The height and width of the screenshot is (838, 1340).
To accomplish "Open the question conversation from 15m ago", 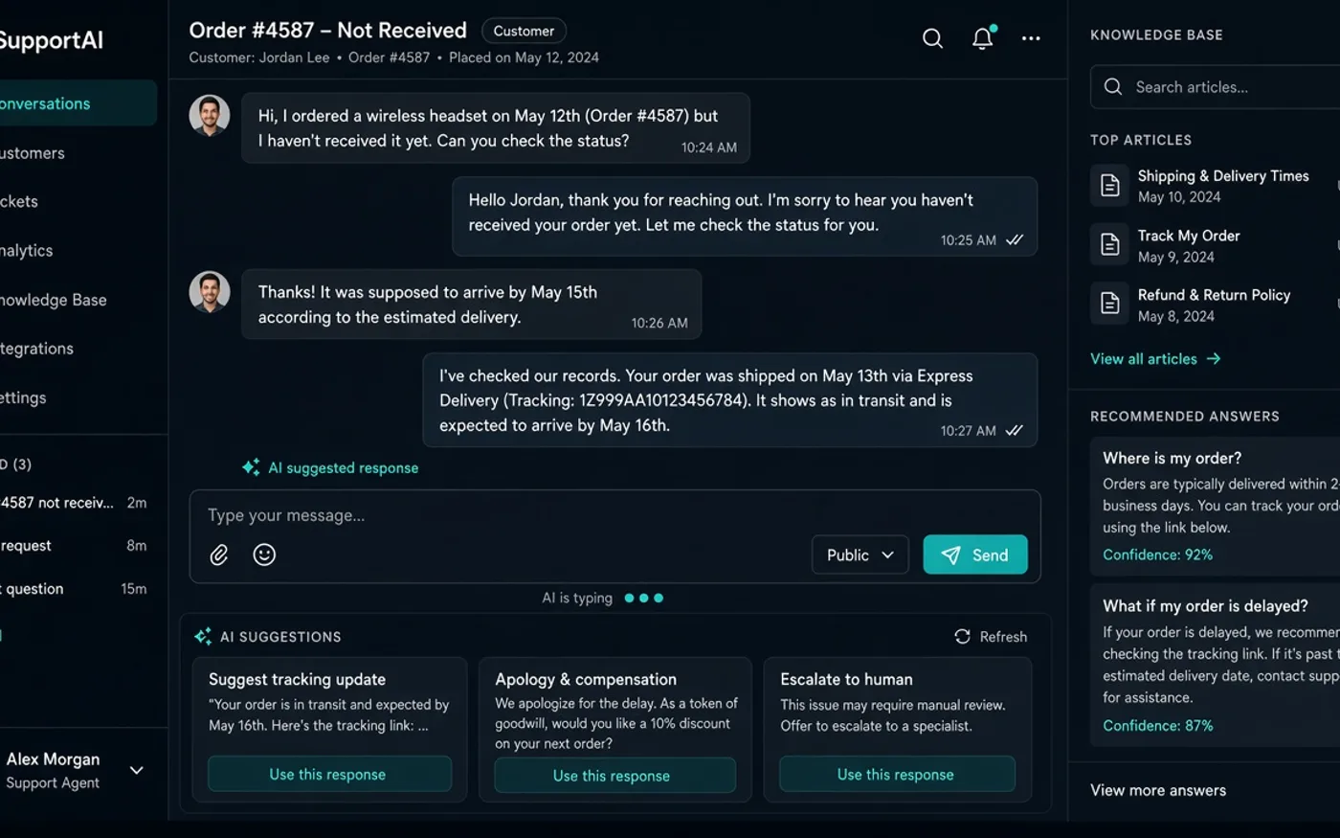I will pyautogui.click(x=75, y=589).
